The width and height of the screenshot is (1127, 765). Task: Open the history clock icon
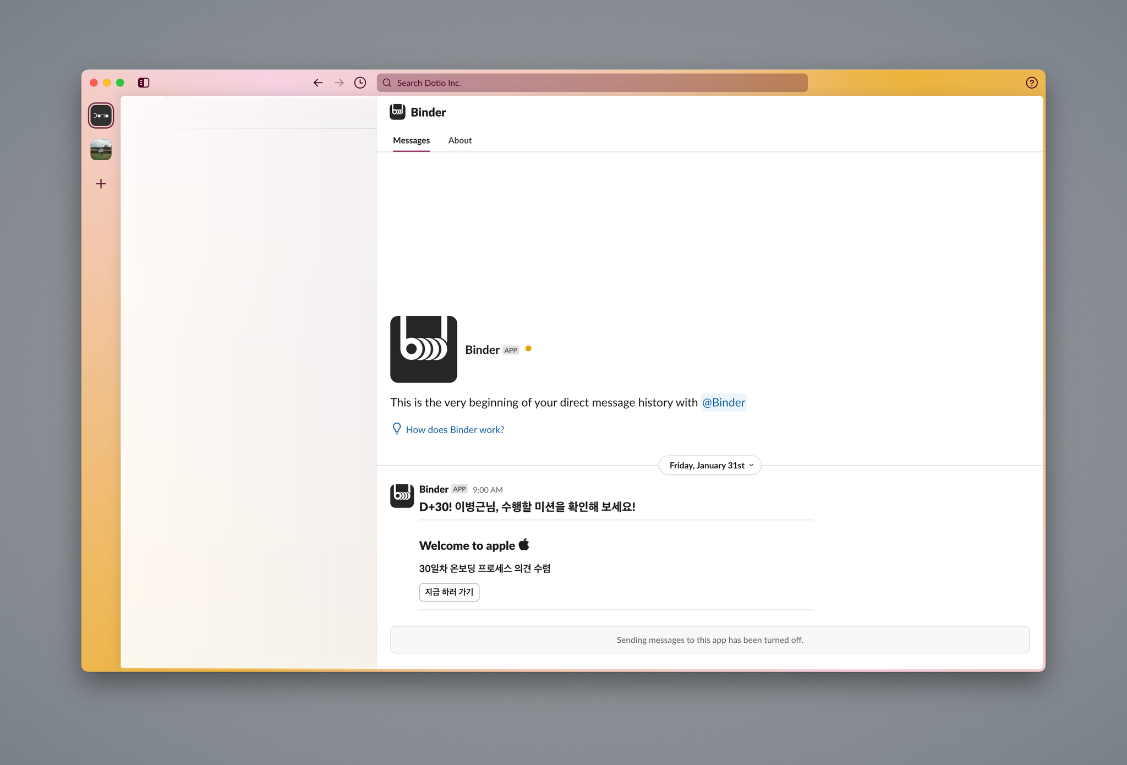pos(360,83)
